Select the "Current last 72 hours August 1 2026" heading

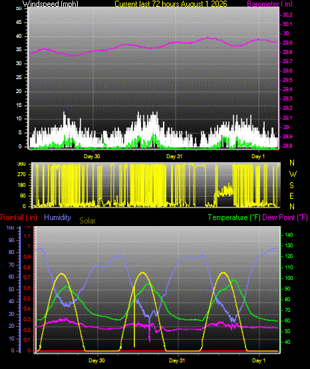point(171,4)
